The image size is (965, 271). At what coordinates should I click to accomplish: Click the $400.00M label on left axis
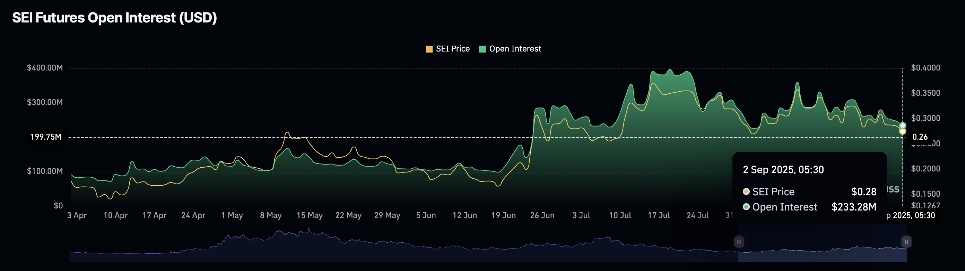point(45,68)
